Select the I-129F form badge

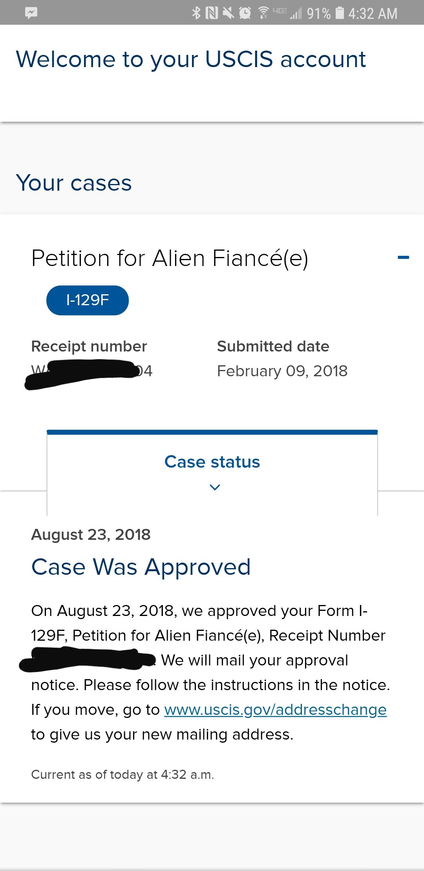[88, 300]
